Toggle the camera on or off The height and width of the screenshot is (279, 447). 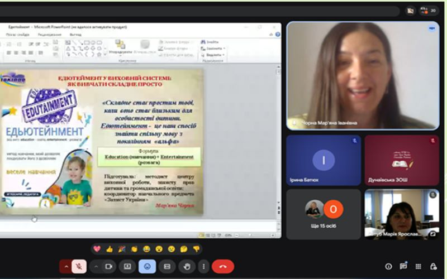point(108,267)
